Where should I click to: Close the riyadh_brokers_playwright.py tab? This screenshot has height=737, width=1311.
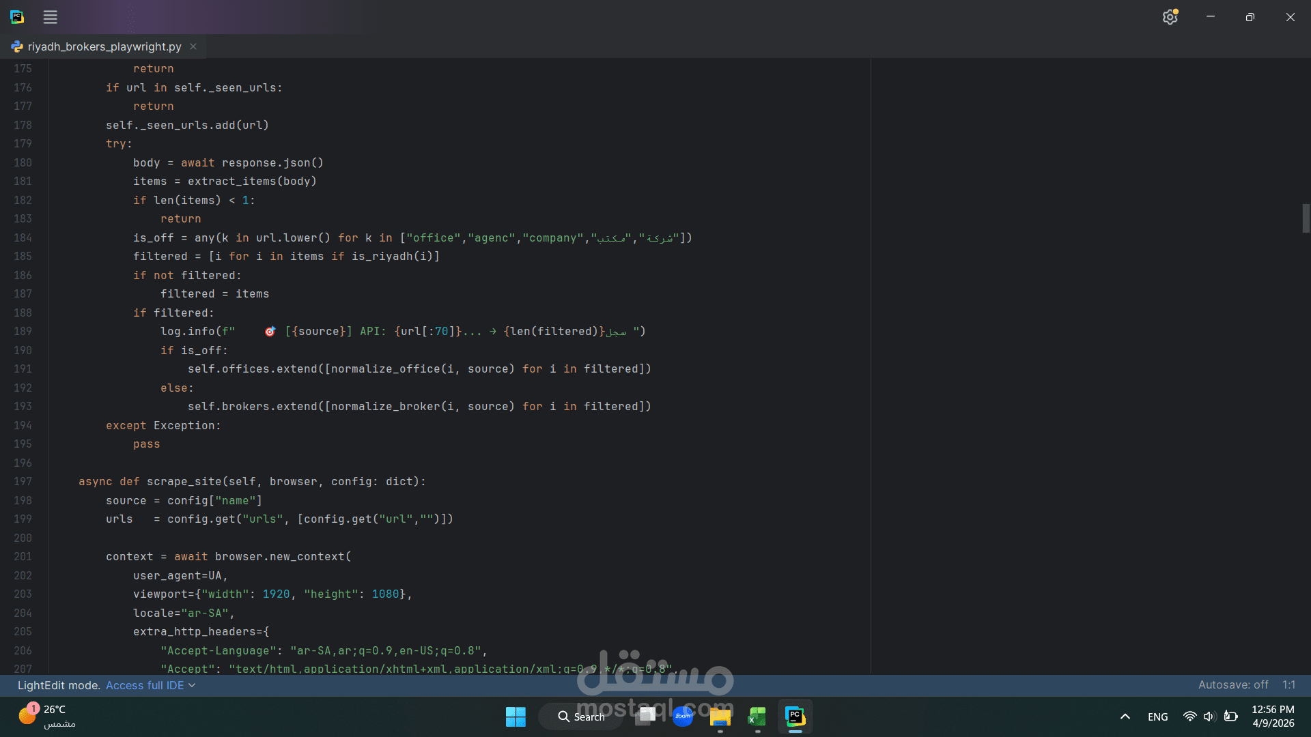tap(193, 46)
